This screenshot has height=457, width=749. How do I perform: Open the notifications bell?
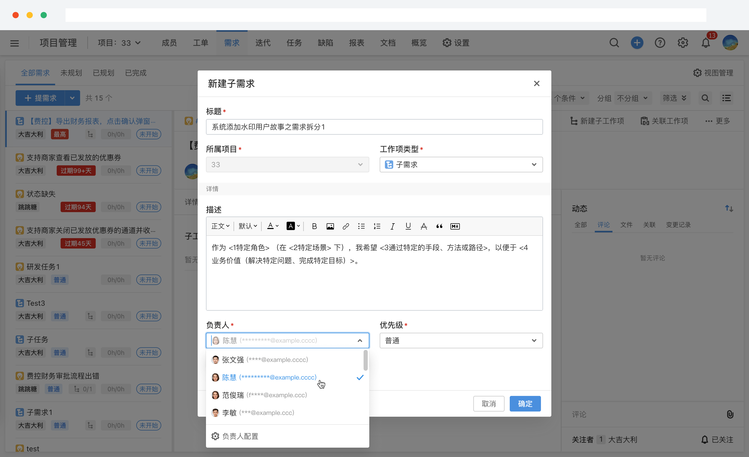tap(706, 43)
